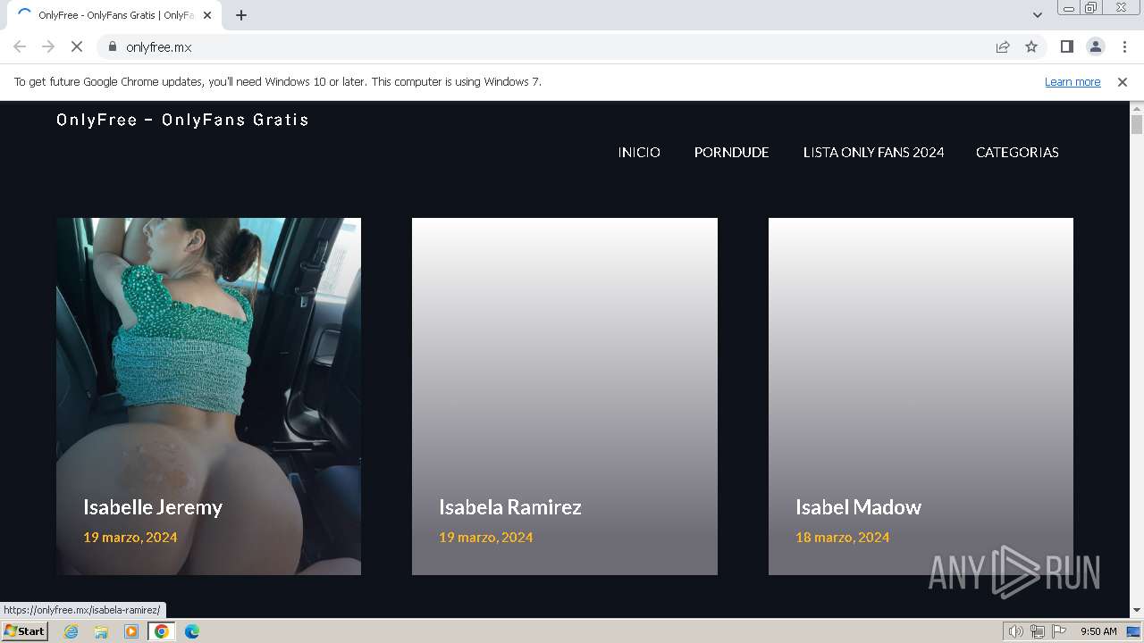Click scrollbar down arrow

tap(1137, 611)
